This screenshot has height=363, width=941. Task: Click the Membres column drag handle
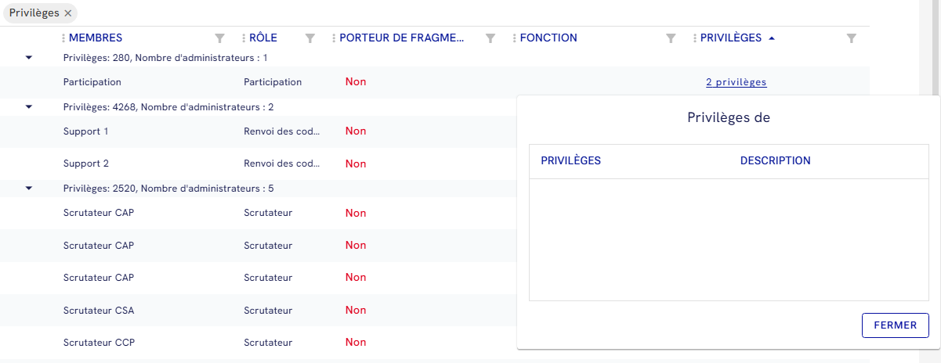(x=64, y=38)
